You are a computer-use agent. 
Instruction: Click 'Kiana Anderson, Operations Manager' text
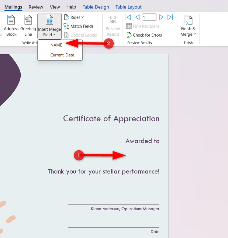(x=125, y=209)
